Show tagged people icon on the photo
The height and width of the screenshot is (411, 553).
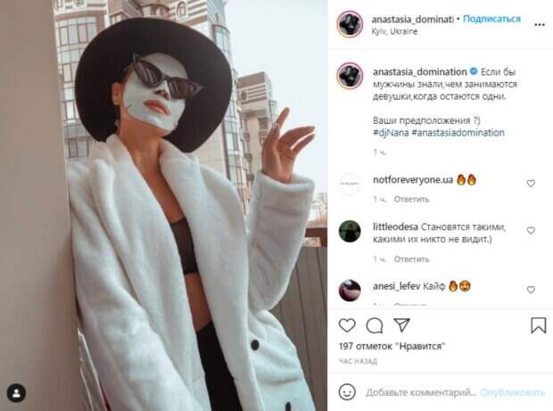pyautogui.click(x=16, y=393)
